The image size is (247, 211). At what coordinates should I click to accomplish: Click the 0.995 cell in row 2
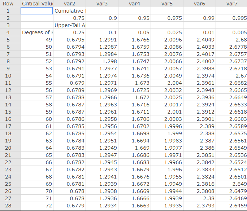click(x=232, y=18)
